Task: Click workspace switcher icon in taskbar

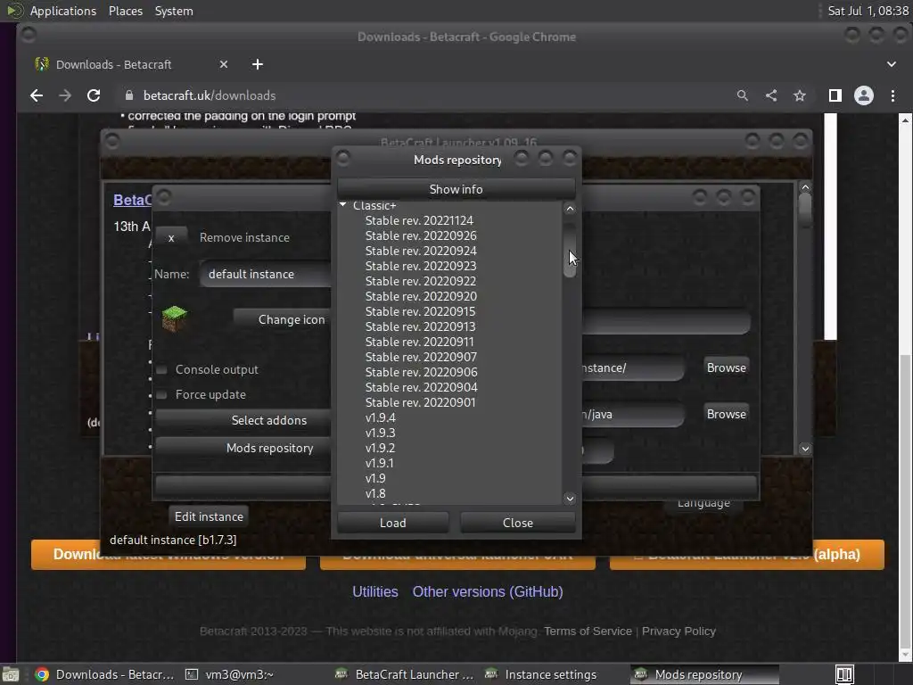Action: click(844, 674)
